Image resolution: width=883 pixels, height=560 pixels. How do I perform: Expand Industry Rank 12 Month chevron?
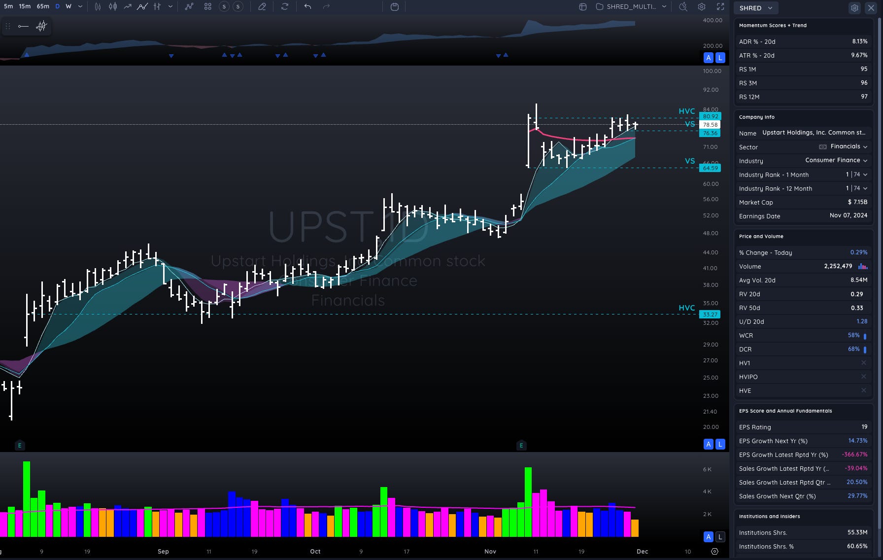coord(865,188)
